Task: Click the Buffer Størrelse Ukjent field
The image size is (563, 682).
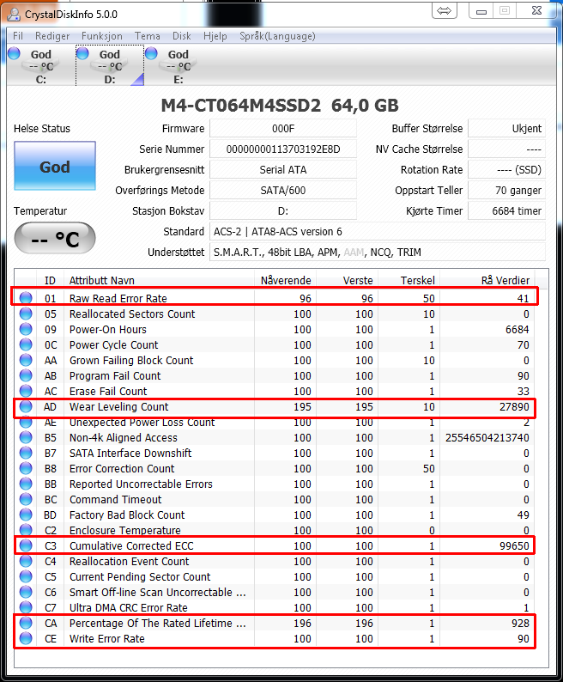Action: click(x=506, y=128)
